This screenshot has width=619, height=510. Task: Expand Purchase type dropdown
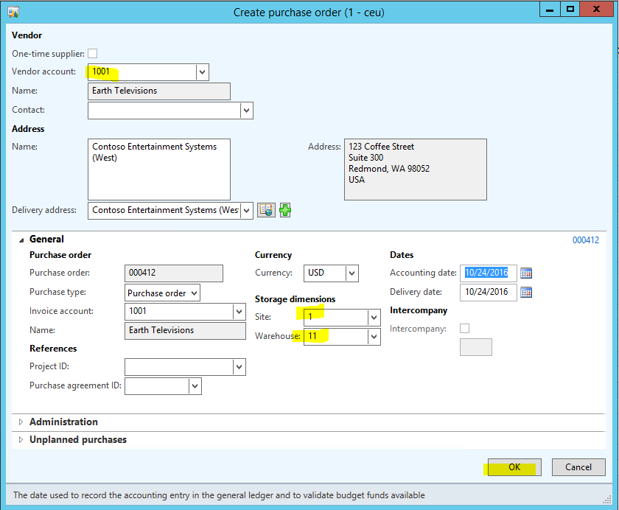pos(194,293)
